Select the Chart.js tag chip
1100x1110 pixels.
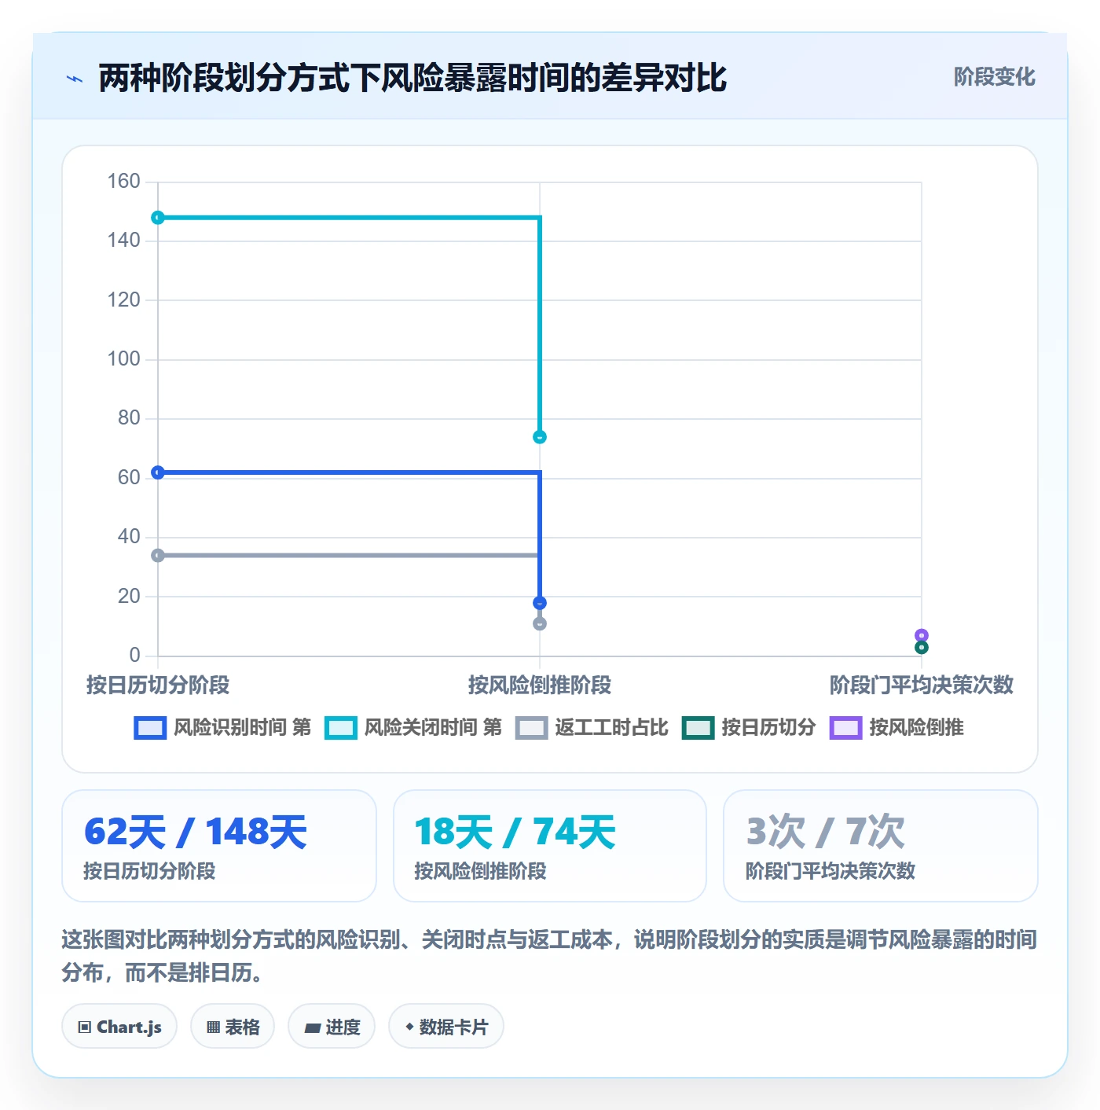tap(119, 1027)
